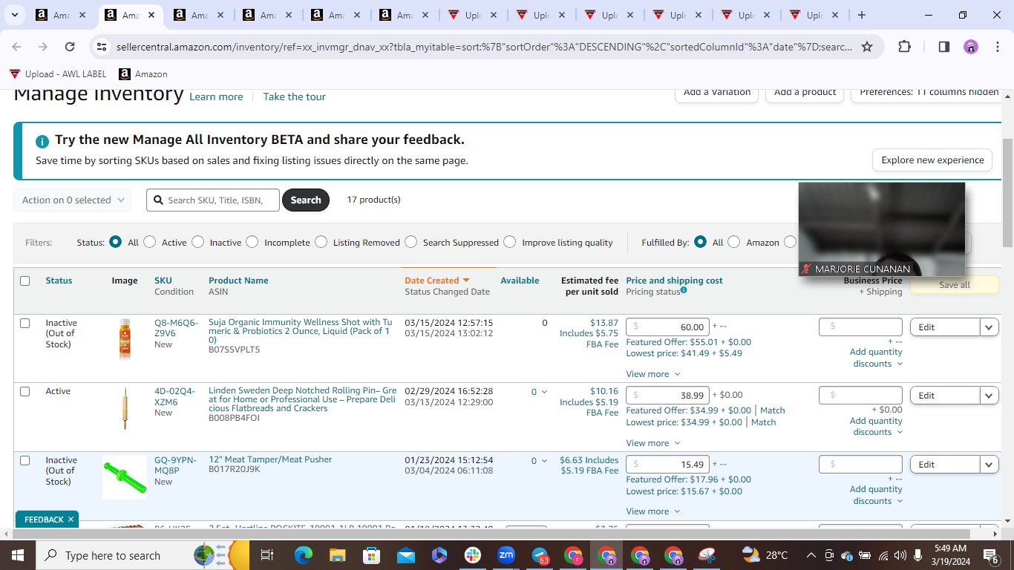Show hidden system tray icons
Screen dimensions: 1014x570
811,555
